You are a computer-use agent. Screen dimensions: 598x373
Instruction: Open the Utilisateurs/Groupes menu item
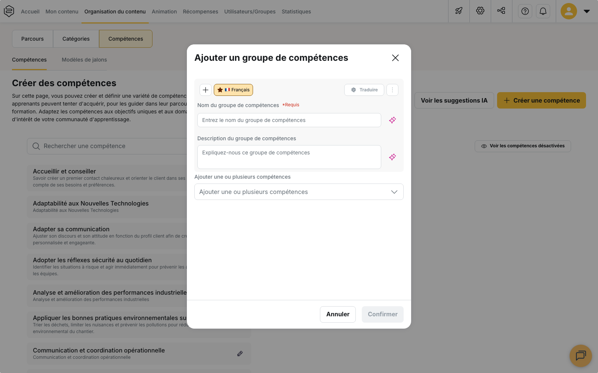click(250, 12)
